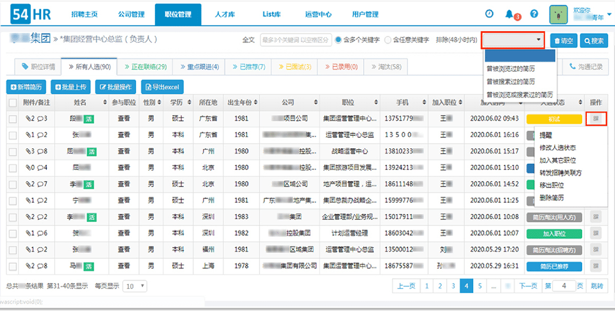The width and height of the screenshot is (615, 312).
Task: Click the 搜索 button
Action: click(x=594, y=41)
